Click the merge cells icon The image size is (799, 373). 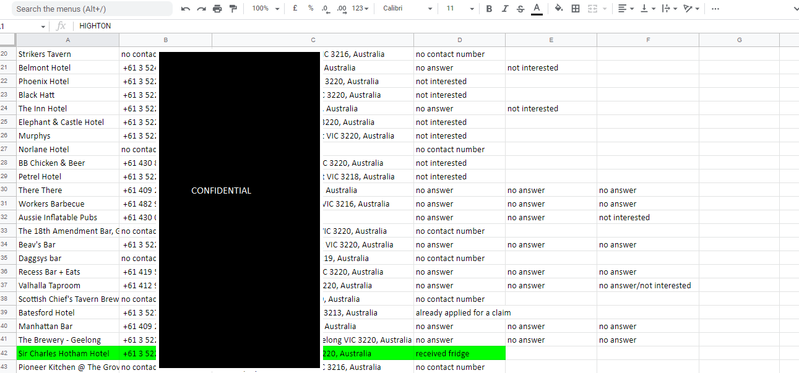(592, 9)
